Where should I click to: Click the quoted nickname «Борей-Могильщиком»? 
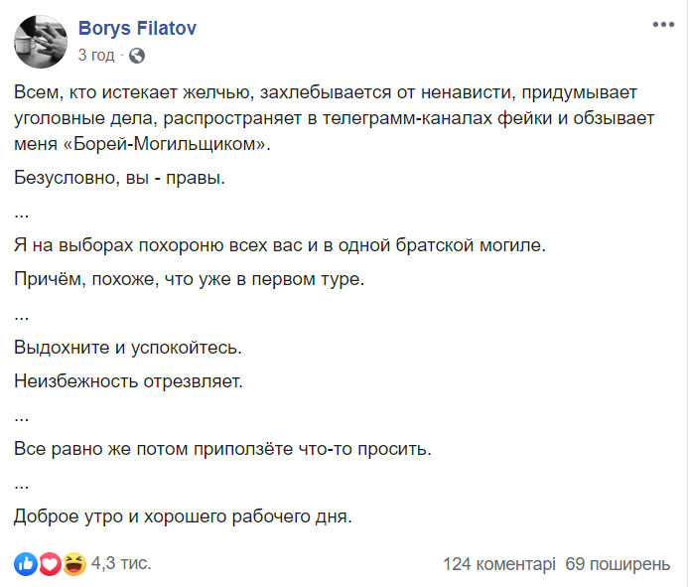(x=165, y=144)
